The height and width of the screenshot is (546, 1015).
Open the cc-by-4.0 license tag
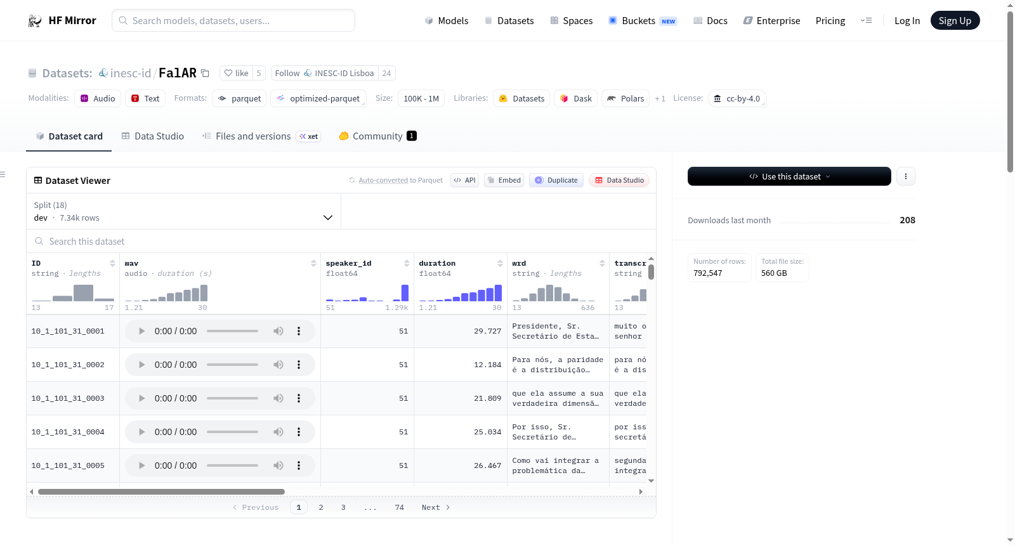tap(737, 98)
